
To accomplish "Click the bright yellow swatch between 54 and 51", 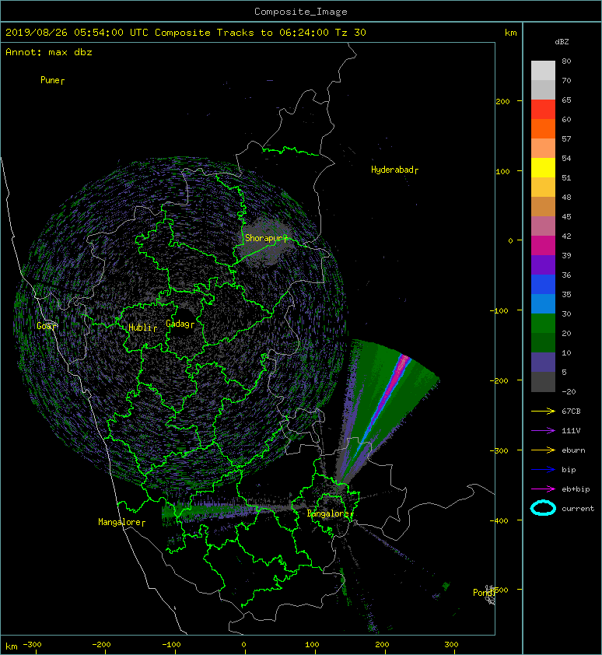I will (x=543, y=167).
